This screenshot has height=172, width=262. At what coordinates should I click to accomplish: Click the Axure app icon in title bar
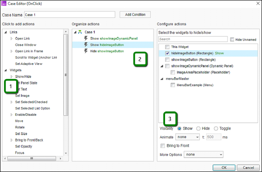click(x=3, y=3)
